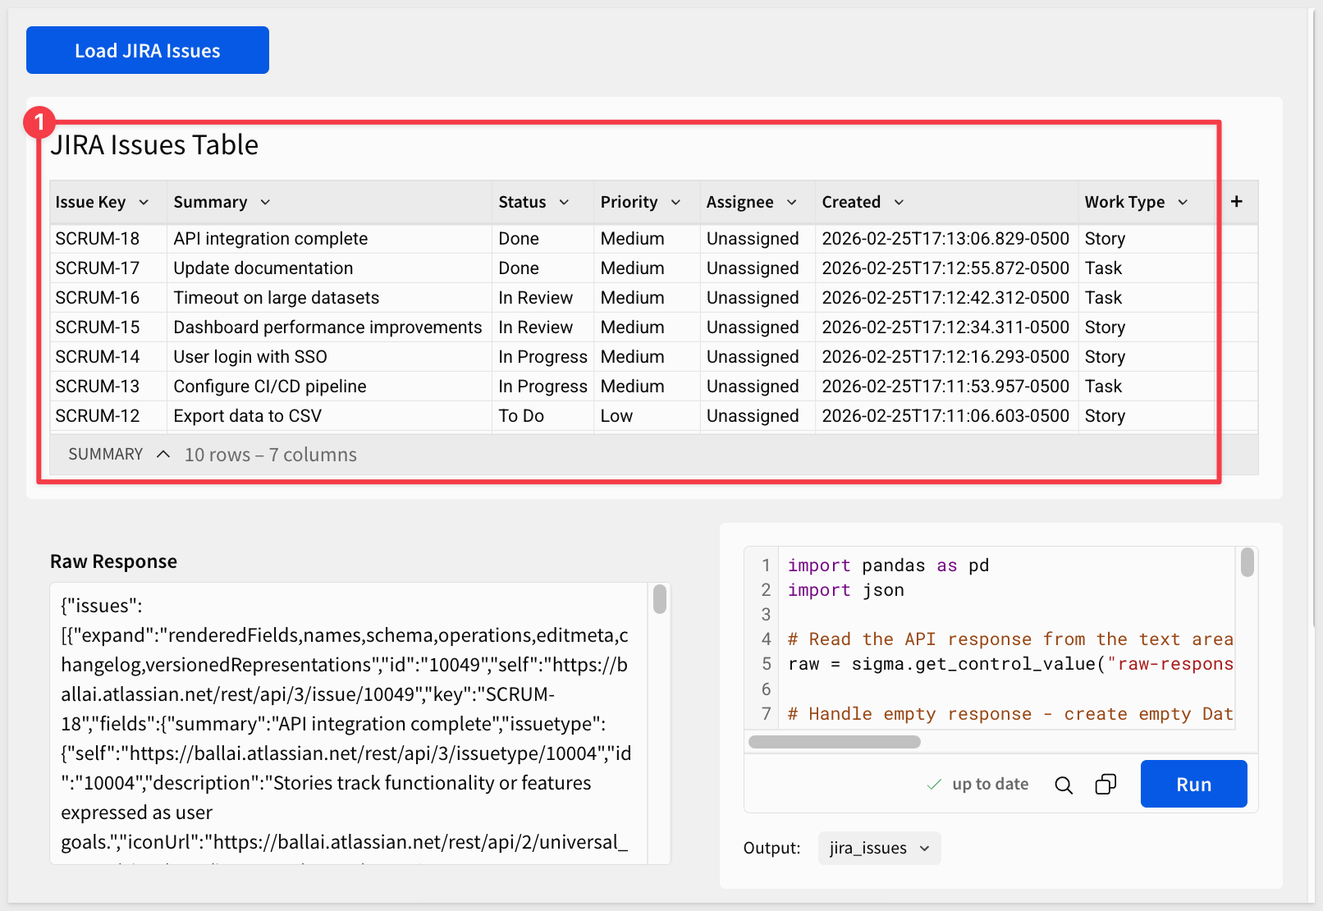Click the up to date checkmark status
1323x911 pixels.
(977, 785)
